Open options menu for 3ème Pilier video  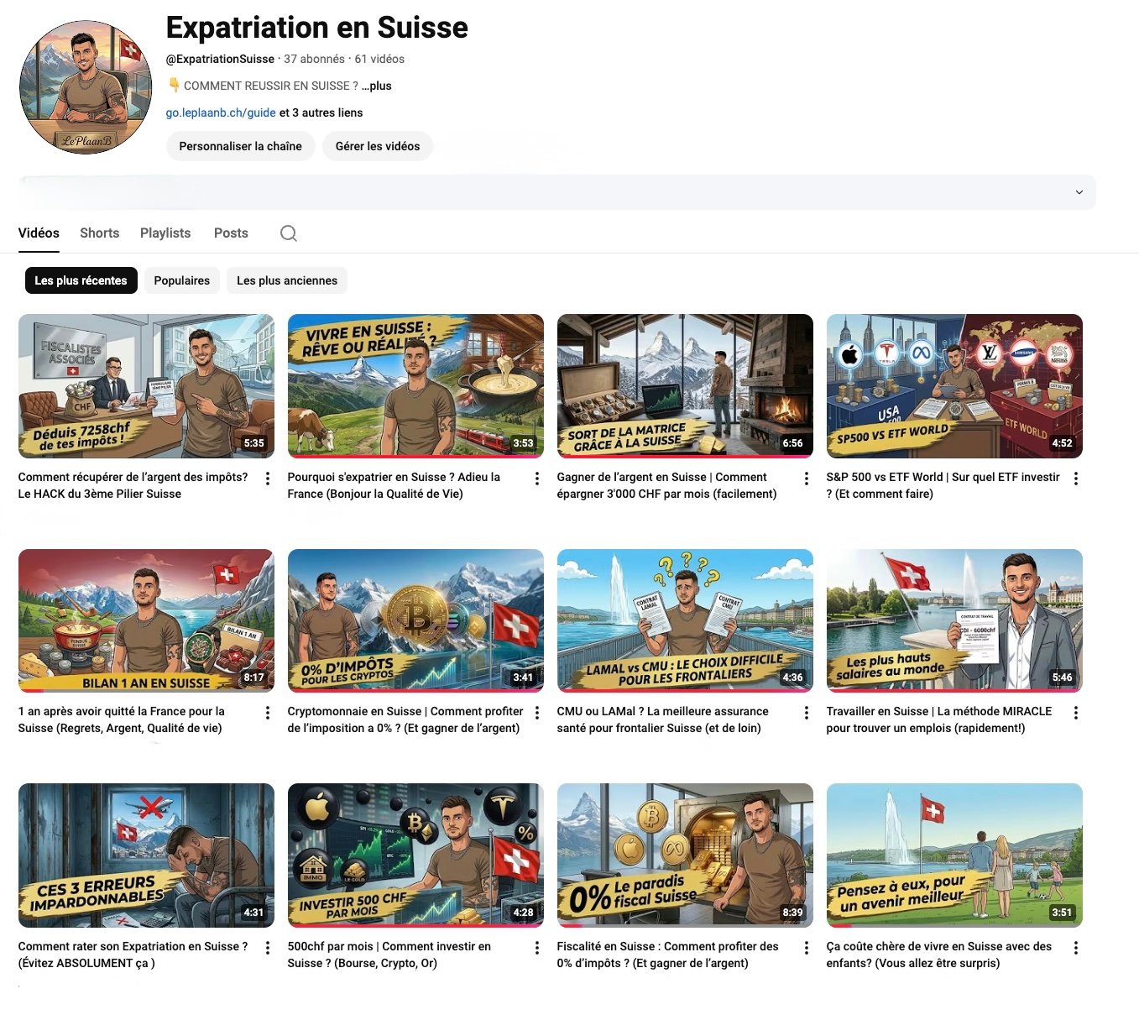pyautogui.click(x=268, y=479)
